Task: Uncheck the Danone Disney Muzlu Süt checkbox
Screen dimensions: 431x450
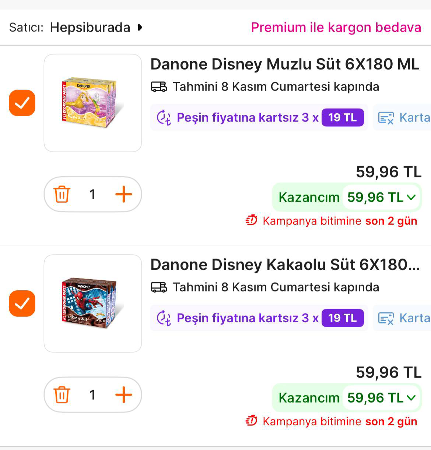Action: tap(22, 103)
